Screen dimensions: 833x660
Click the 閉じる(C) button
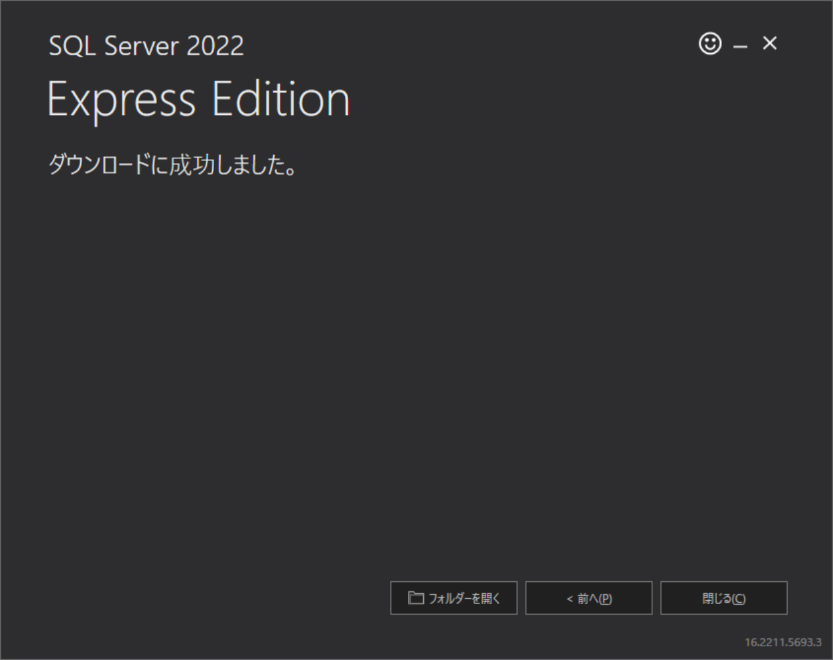click(724, 598)
